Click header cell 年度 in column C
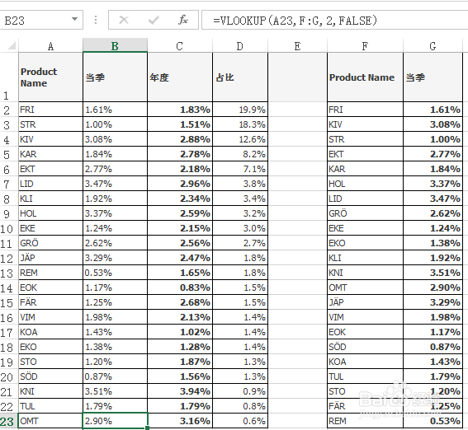468x430 pixels. pyautogui.click(x=180, y=77)
